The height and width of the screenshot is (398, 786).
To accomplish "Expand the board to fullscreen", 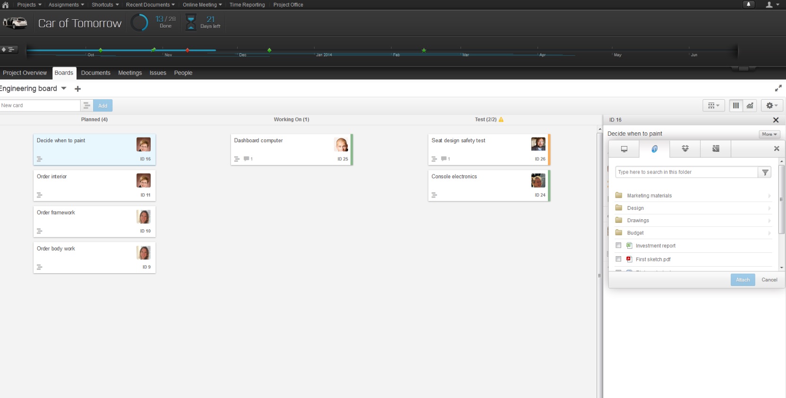I will pyautogui.click(x=778, y=88).
